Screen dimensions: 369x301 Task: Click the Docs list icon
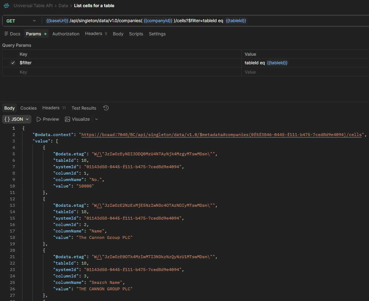(x=6, y=34)
